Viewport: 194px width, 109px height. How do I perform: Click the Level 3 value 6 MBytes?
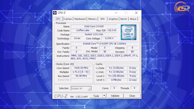click(x=116, y=80)
